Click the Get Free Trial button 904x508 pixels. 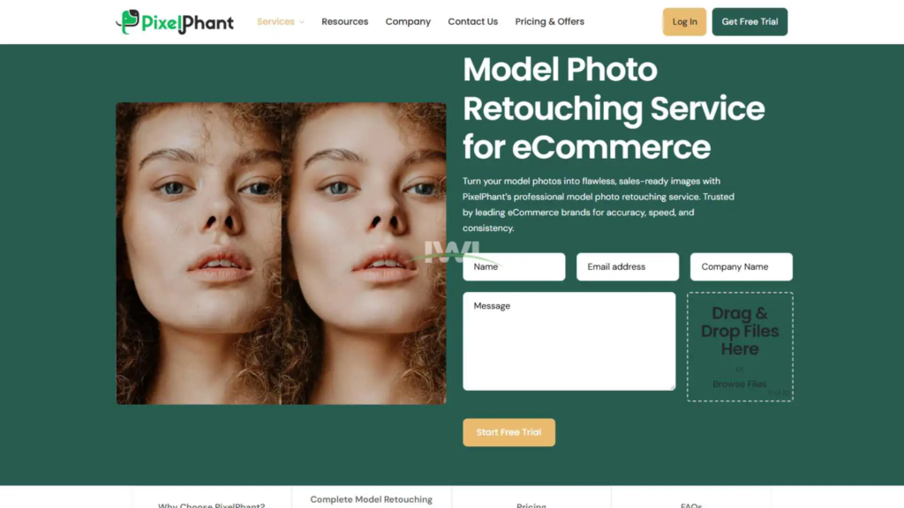pos(750,22)
